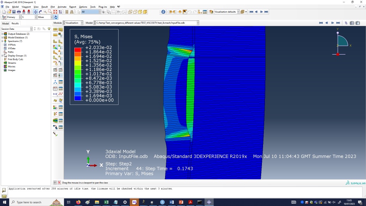Select XYData in the results tree
The height and width of the screenshot is (206, 366).
(11, 48)
